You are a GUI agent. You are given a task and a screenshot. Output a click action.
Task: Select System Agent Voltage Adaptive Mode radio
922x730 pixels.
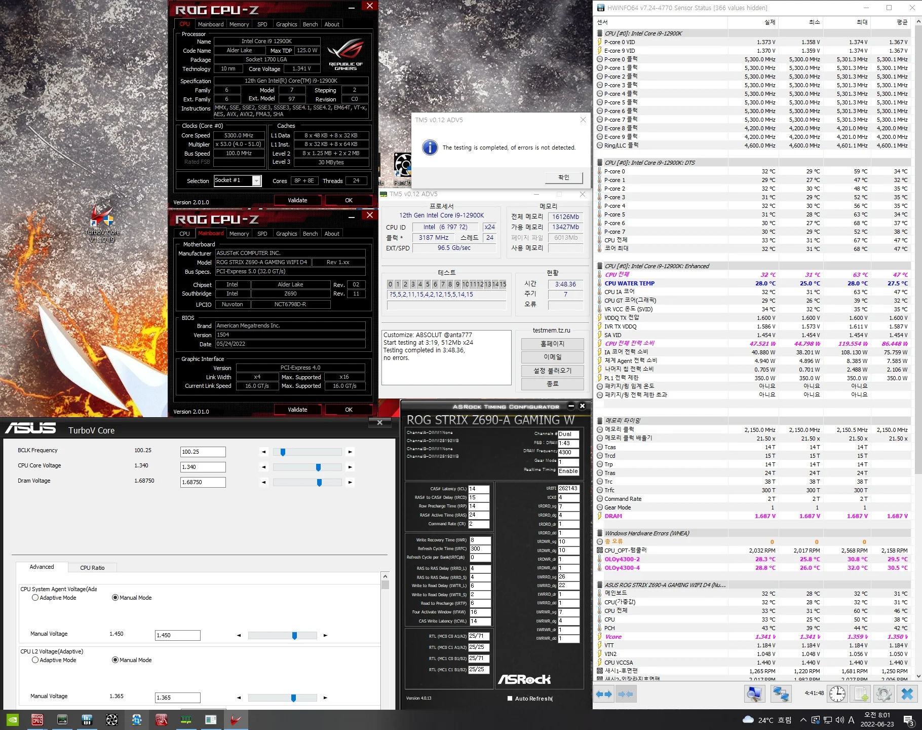pyautogui.click(x=35, y=598)
